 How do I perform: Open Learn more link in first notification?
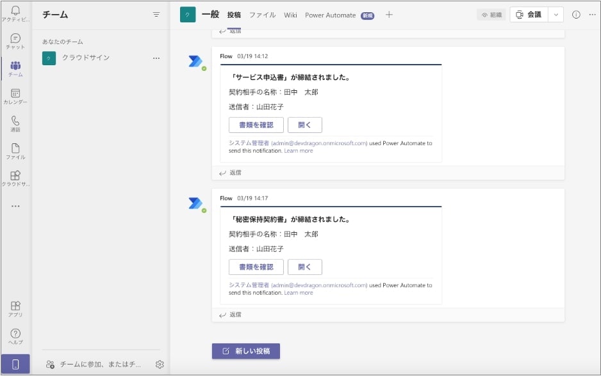299,151
